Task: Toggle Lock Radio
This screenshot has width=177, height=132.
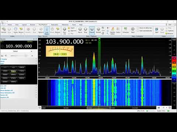Action: point(47,30)
